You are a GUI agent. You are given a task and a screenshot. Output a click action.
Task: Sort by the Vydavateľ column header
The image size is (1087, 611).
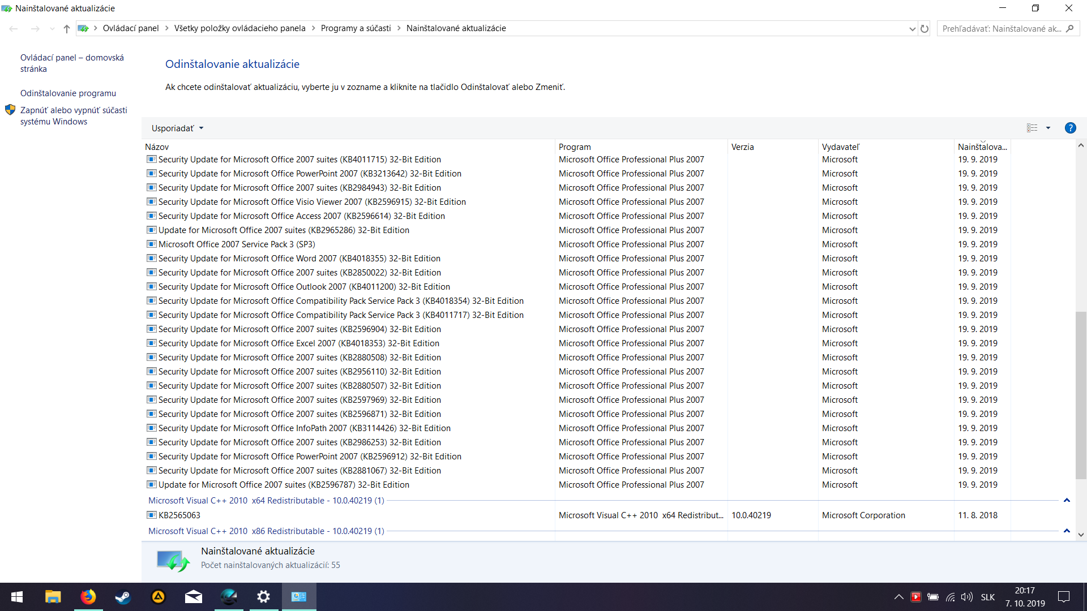[x=840, y=147]
